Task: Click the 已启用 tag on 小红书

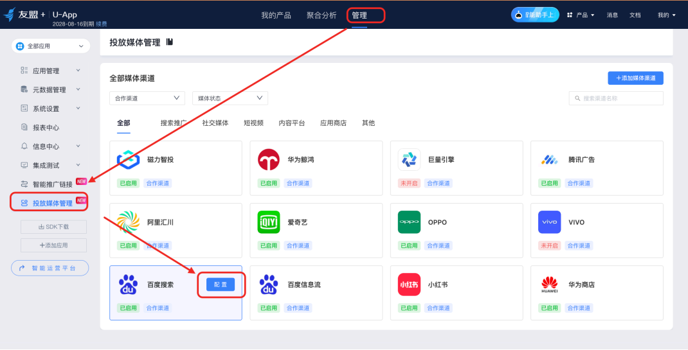Action: 410,308
